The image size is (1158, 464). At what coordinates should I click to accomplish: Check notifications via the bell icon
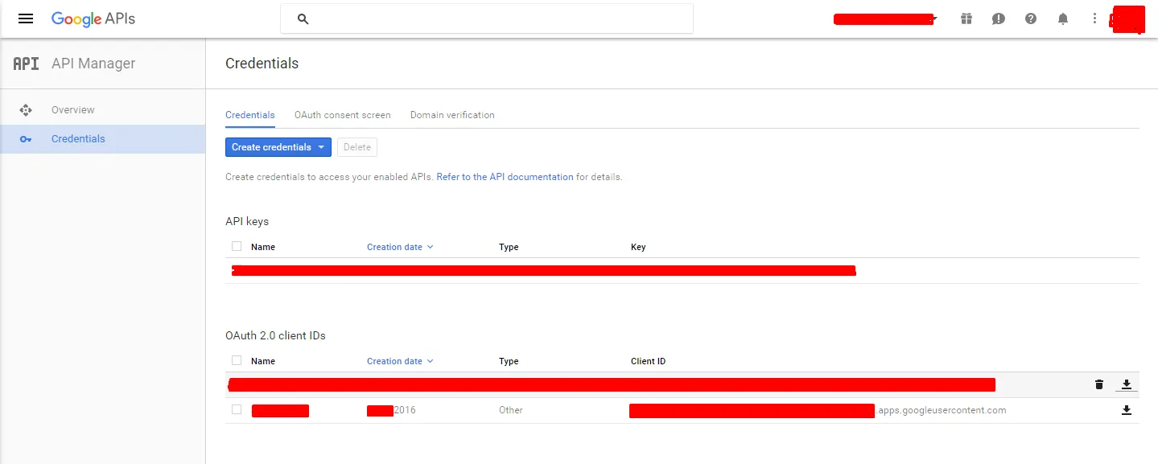point(1062,18)
